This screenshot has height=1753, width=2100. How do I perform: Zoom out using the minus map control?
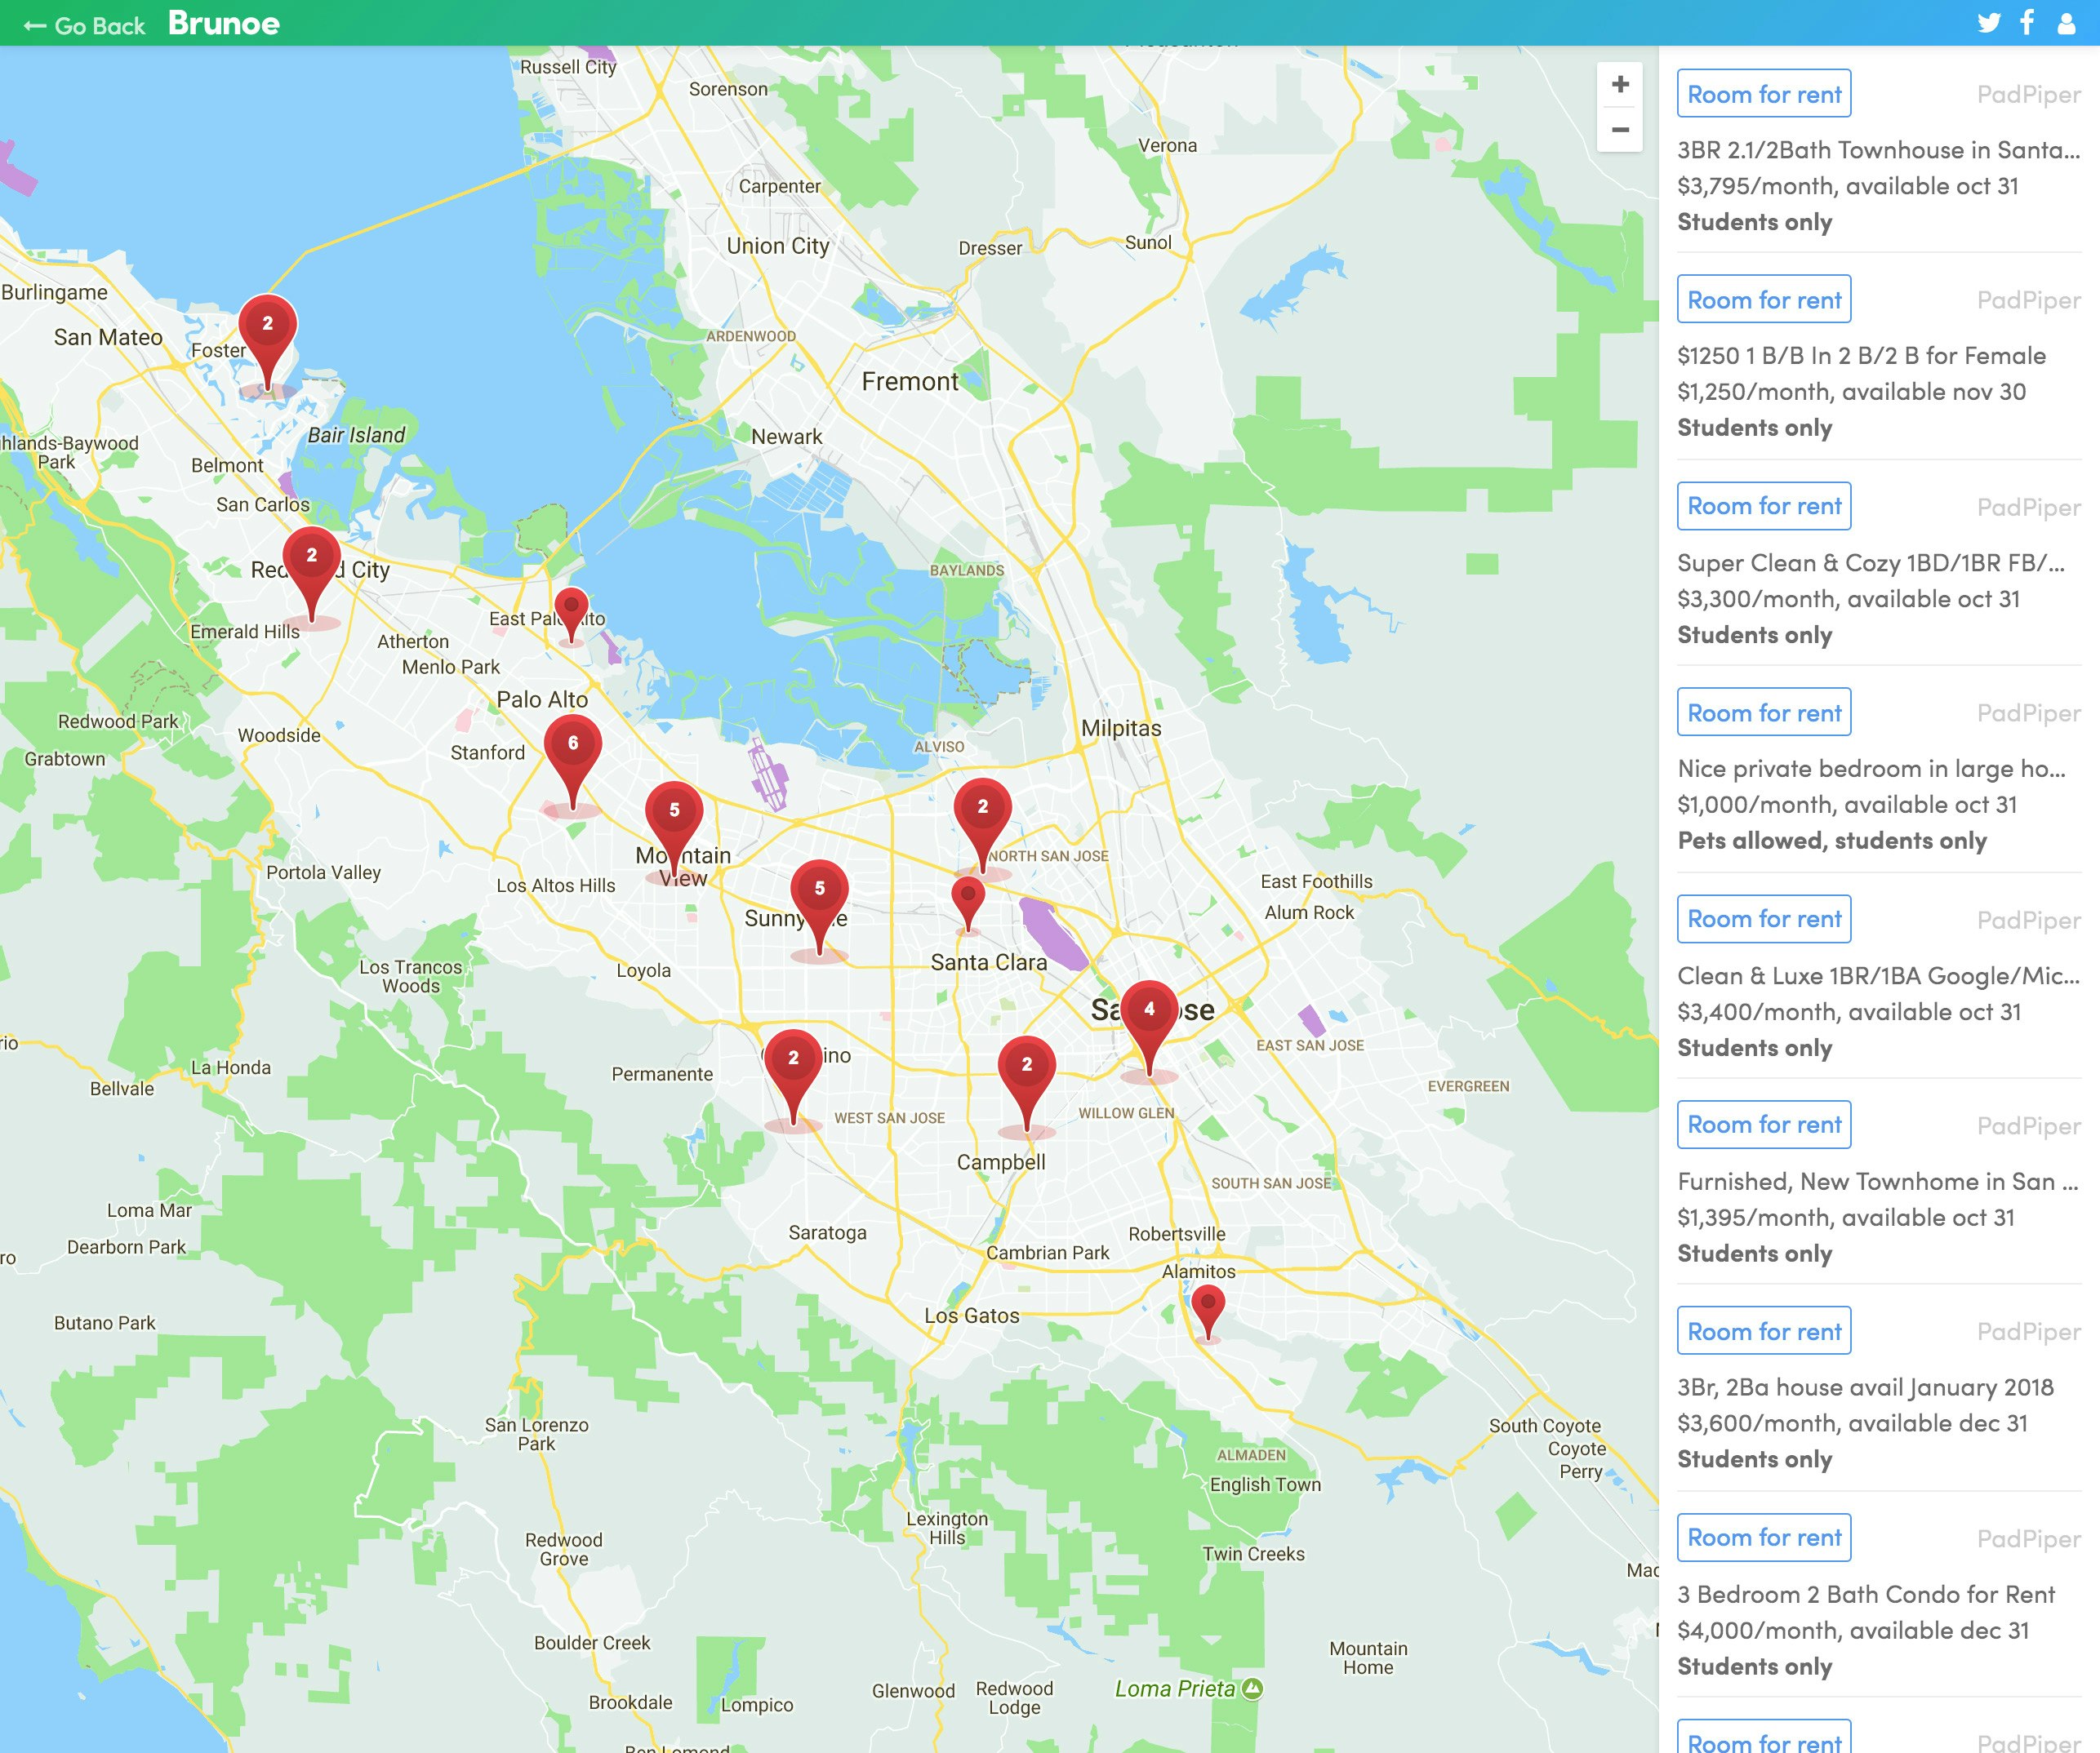pos(1620,130)
